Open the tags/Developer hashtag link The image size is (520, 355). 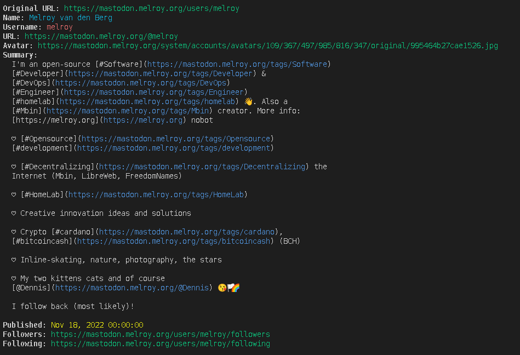(161, 73)
